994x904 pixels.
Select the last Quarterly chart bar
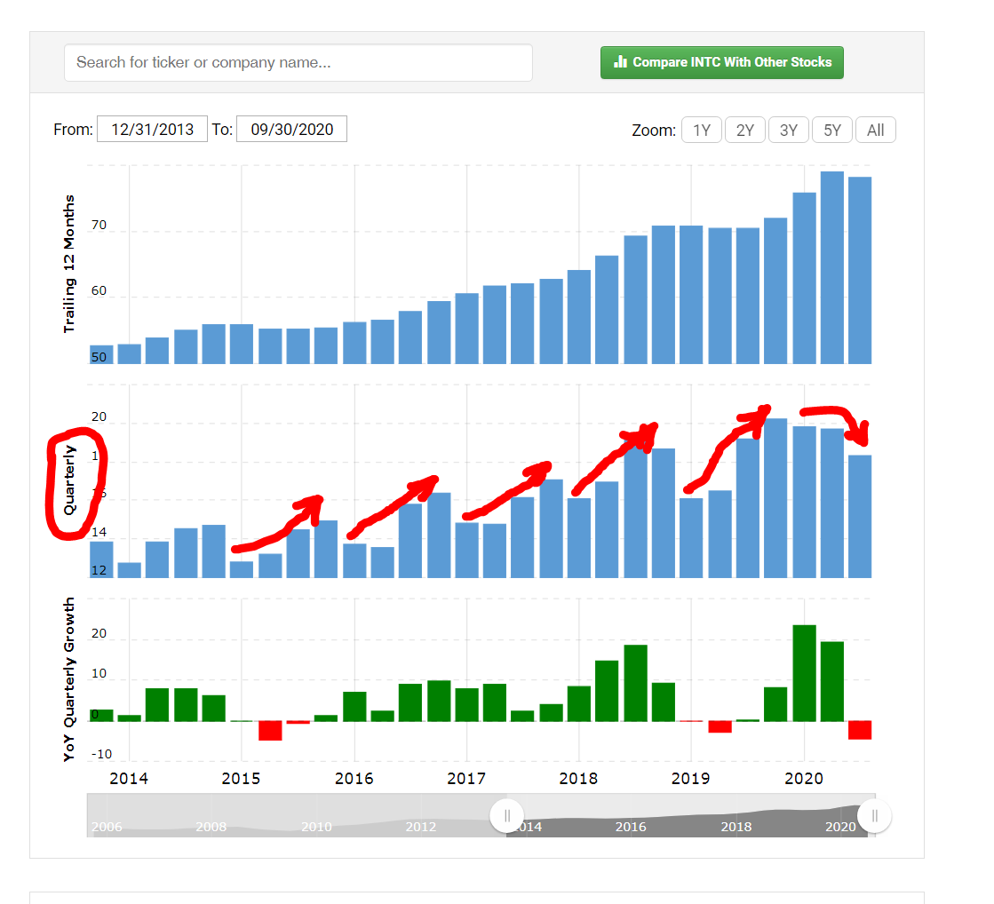pos(860,515)
